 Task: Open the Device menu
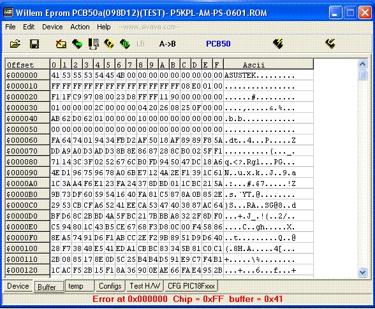(x=52, y=27)
